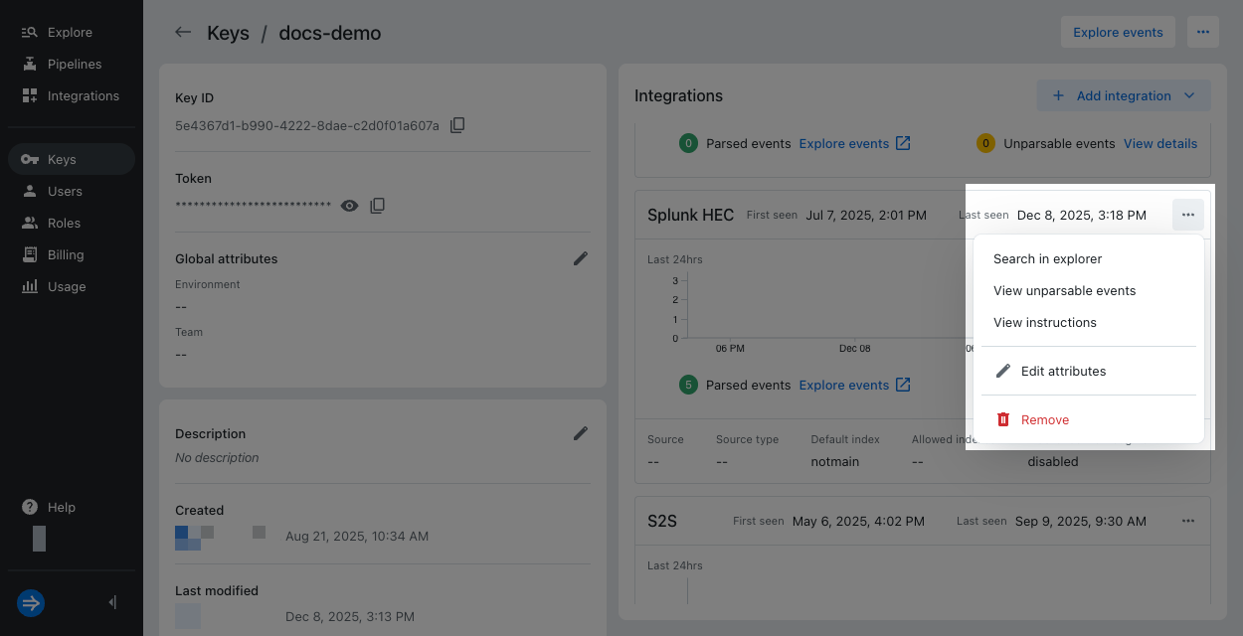Image resolution: width=1243 pixels, height=636 pixels.
Task: Choose View unparsable events from menu
Action: click(1064, 291)
